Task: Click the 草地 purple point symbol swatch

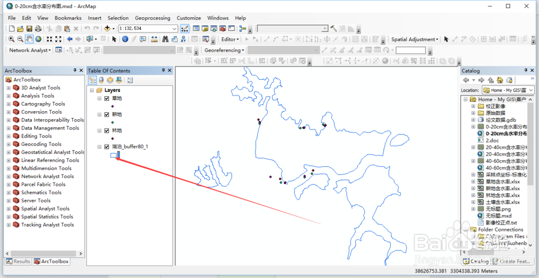Action: pos(113,106)
